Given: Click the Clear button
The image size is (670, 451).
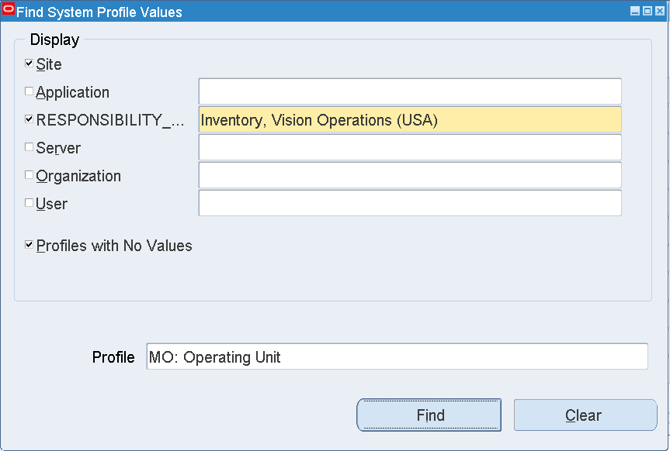Looking at the screenshot, I should click(x=585, y=415).
